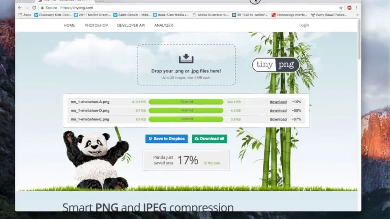The width and height of the screenshot is (390, 219).
Task: Click the browser back arrow
Action: click(x=20, y=8)
